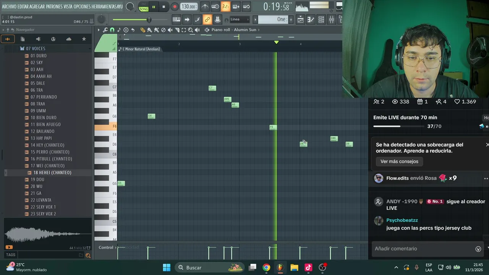Open the VISTA menu
Screen dimensions: 489x275
68,6
